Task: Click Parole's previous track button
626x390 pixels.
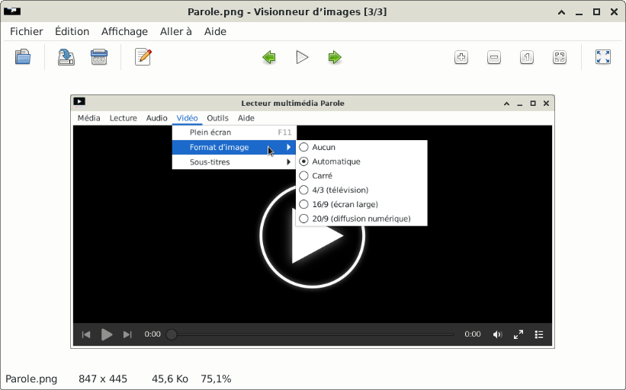Action: 86,334
